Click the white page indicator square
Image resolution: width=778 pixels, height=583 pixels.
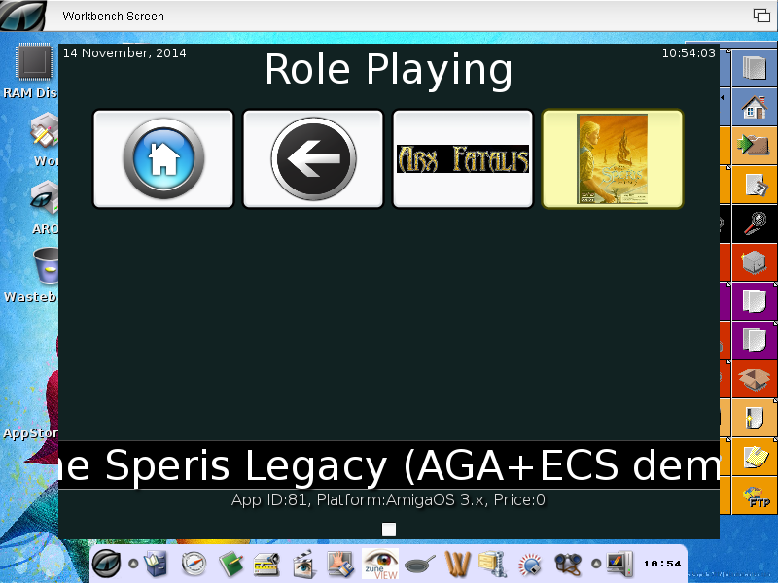pos(389,530)
